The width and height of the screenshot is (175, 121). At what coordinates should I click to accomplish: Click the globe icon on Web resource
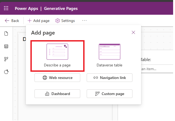pos(45,78)
